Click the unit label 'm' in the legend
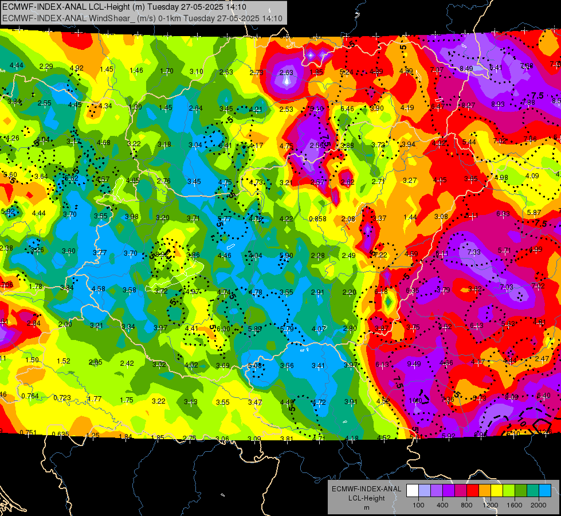This screenshot has width=561, height=516. (x=366, y=507)
